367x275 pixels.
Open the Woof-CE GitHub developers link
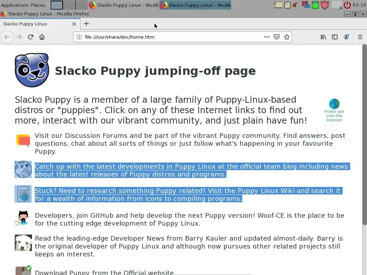[x=190, y=219]
